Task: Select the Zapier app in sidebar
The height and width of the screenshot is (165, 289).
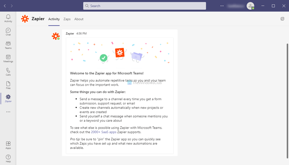Action: point(8,98)
